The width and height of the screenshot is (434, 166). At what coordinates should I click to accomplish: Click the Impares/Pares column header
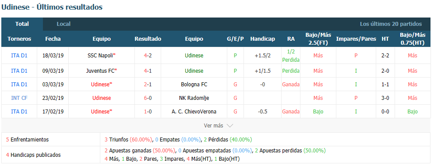356,39
